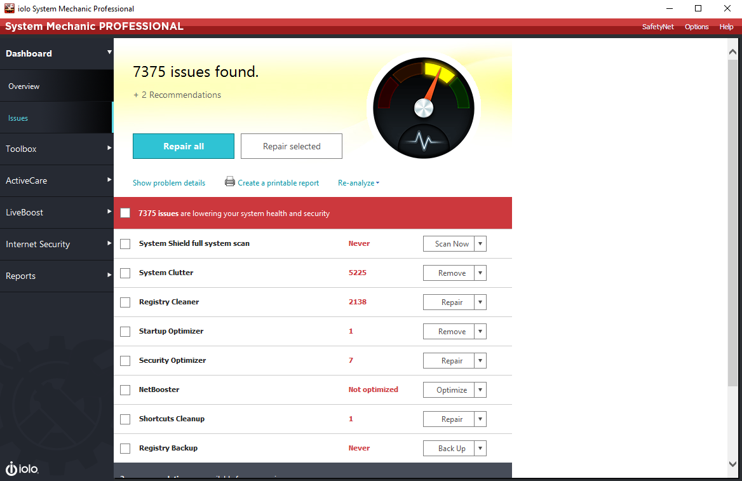Enable the Registry Backup checkbox
742x481 pixels.
(x=125, y=449)
